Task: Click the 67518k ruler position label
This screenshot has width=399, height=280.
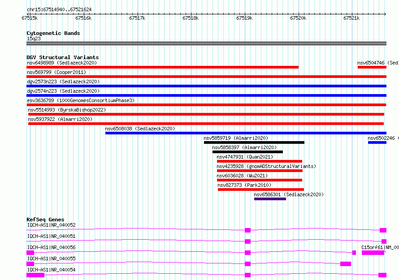Action: point(191,18)
